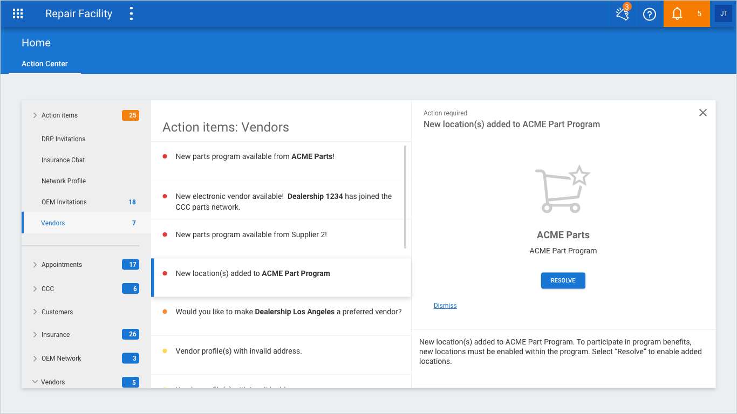
Task: Open the celebration announcements icon with badge 3
Action: pos(623,13)
